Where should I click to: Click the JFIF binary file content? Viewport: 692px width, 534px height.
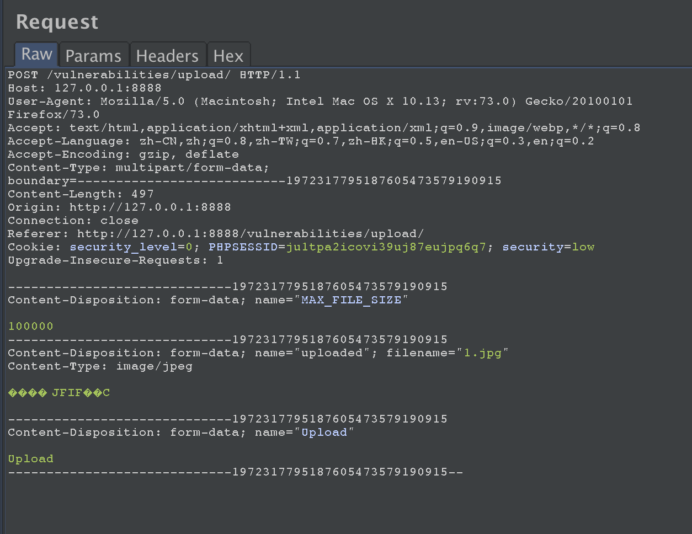[x=59, y=393]
